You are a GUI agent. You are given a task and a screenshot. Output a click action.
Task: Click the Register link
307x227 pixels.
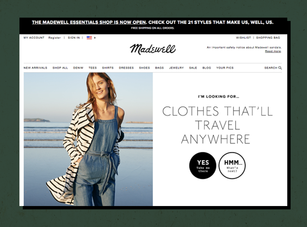(x=54, y=38)
